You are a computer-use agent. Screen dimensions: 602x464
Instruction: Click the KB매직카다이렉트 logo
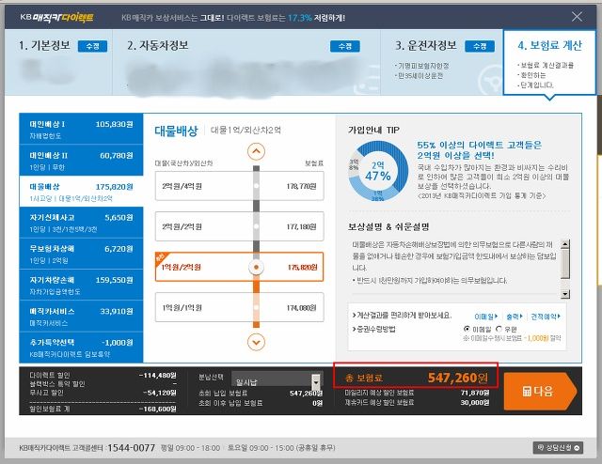(x=56, y=17)
